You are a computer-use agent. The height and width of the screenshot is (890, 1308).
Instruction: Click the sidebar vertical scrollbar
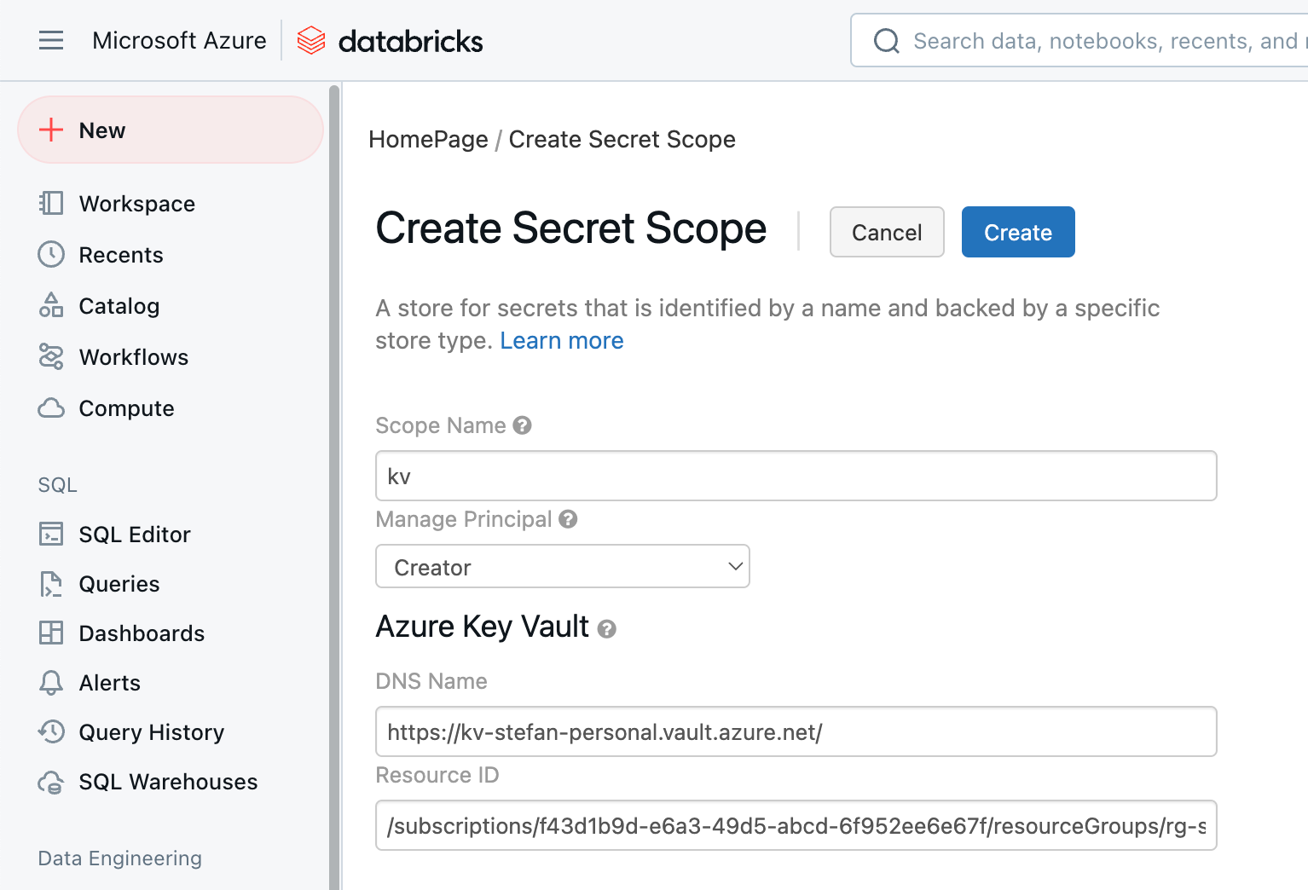coord(334,486)
